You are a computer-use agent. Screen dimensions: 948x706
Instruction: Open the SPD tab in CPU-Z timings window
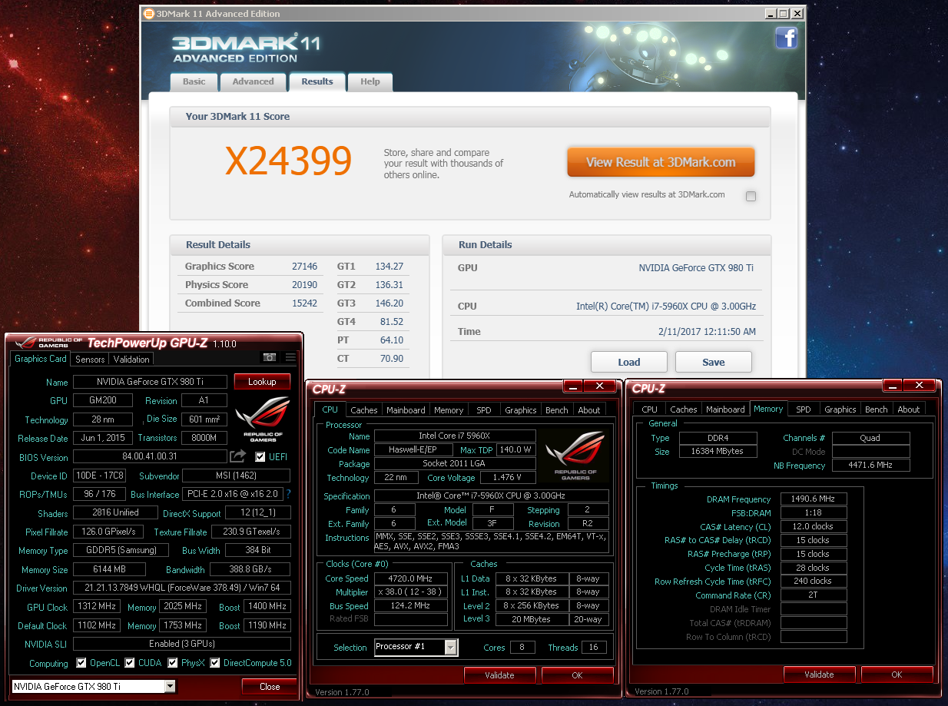click(804, 409)
